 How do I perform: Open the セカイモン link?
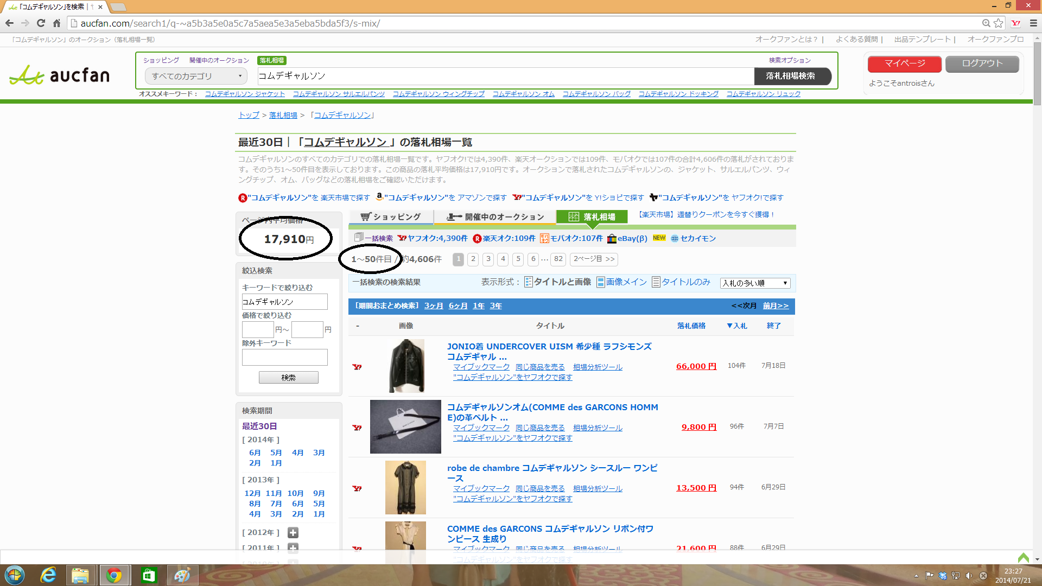click(x=694, y=238)
